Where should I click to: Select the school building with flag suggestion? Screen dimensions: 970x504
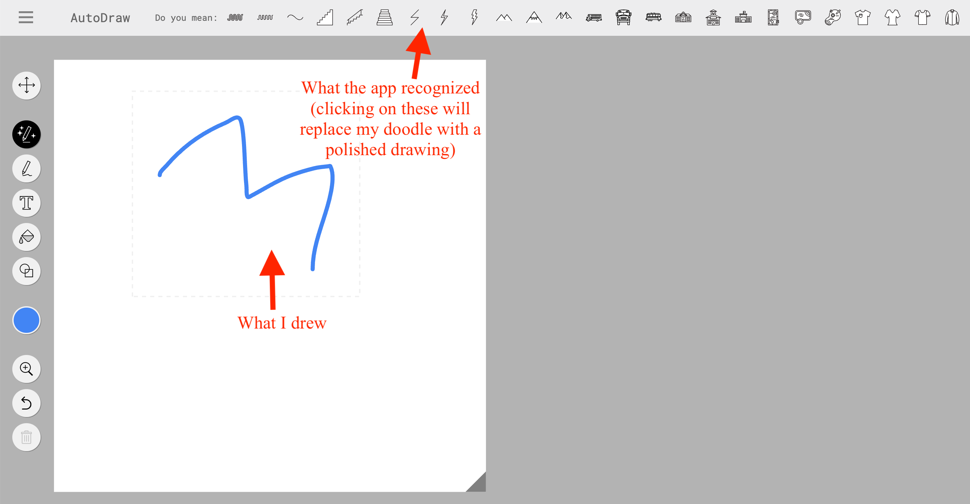pos(743,17)
